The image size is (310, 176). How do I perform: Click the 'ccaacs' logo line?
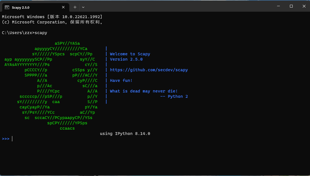pos(67,128)
